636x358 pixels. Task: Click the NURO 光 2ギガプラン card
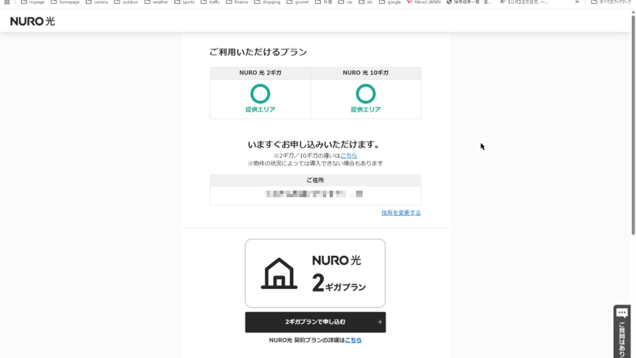click(315, 273)
